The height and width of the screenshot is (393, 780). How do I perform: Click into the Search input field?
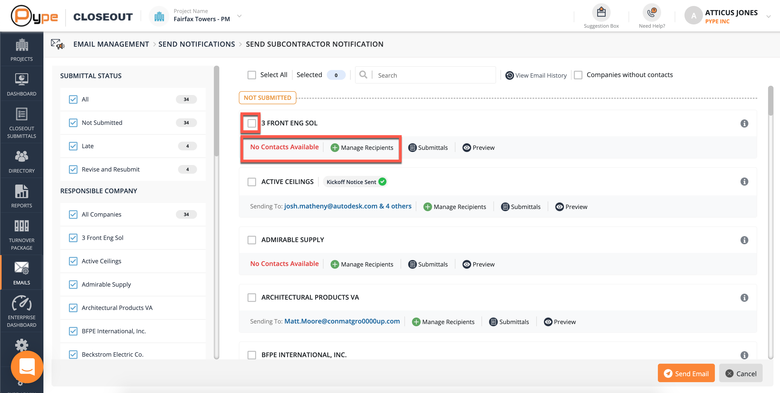click(x=433, y=75)
